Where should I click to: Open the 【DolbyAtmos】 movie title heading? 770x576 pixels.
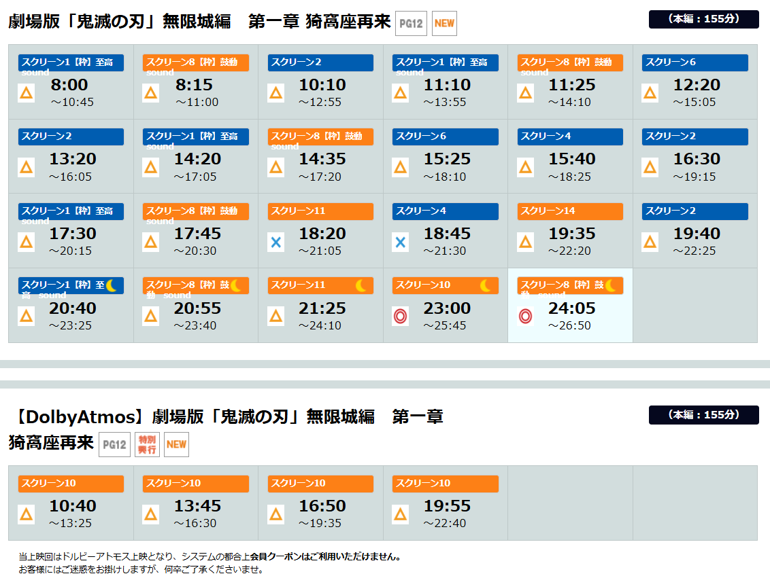pyautogui.click(x=226, y=429)
